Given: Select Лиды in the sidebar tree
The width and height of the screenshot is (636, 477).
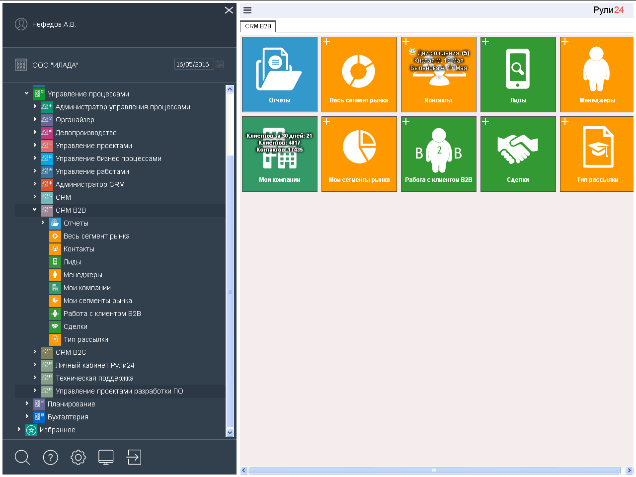Looking at the screenshot, I should click(72, 262).
